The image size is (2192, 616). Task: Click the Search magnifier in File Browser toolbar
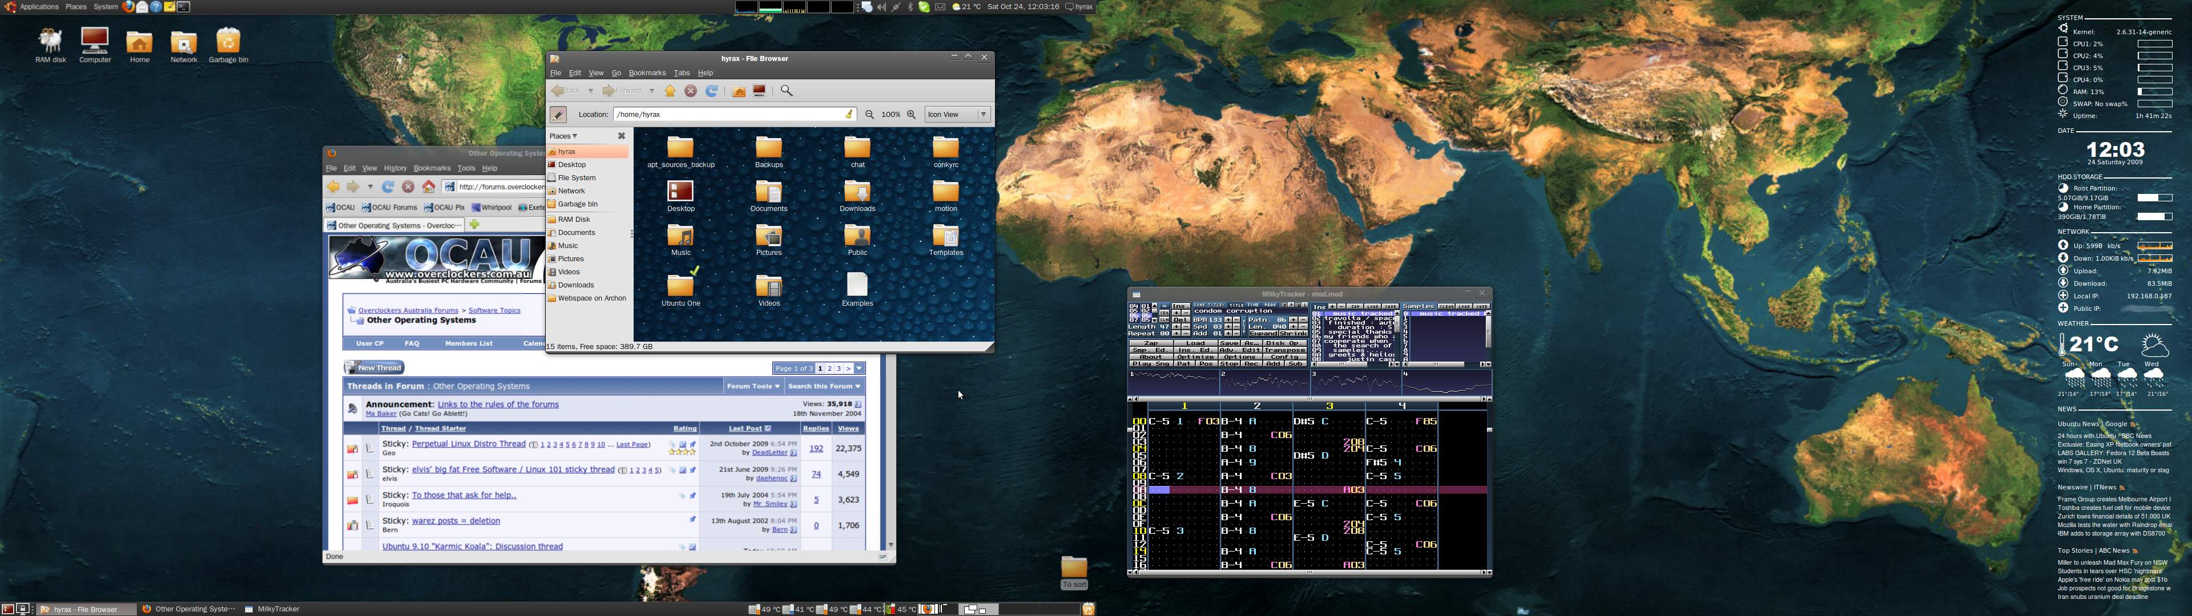787,91
